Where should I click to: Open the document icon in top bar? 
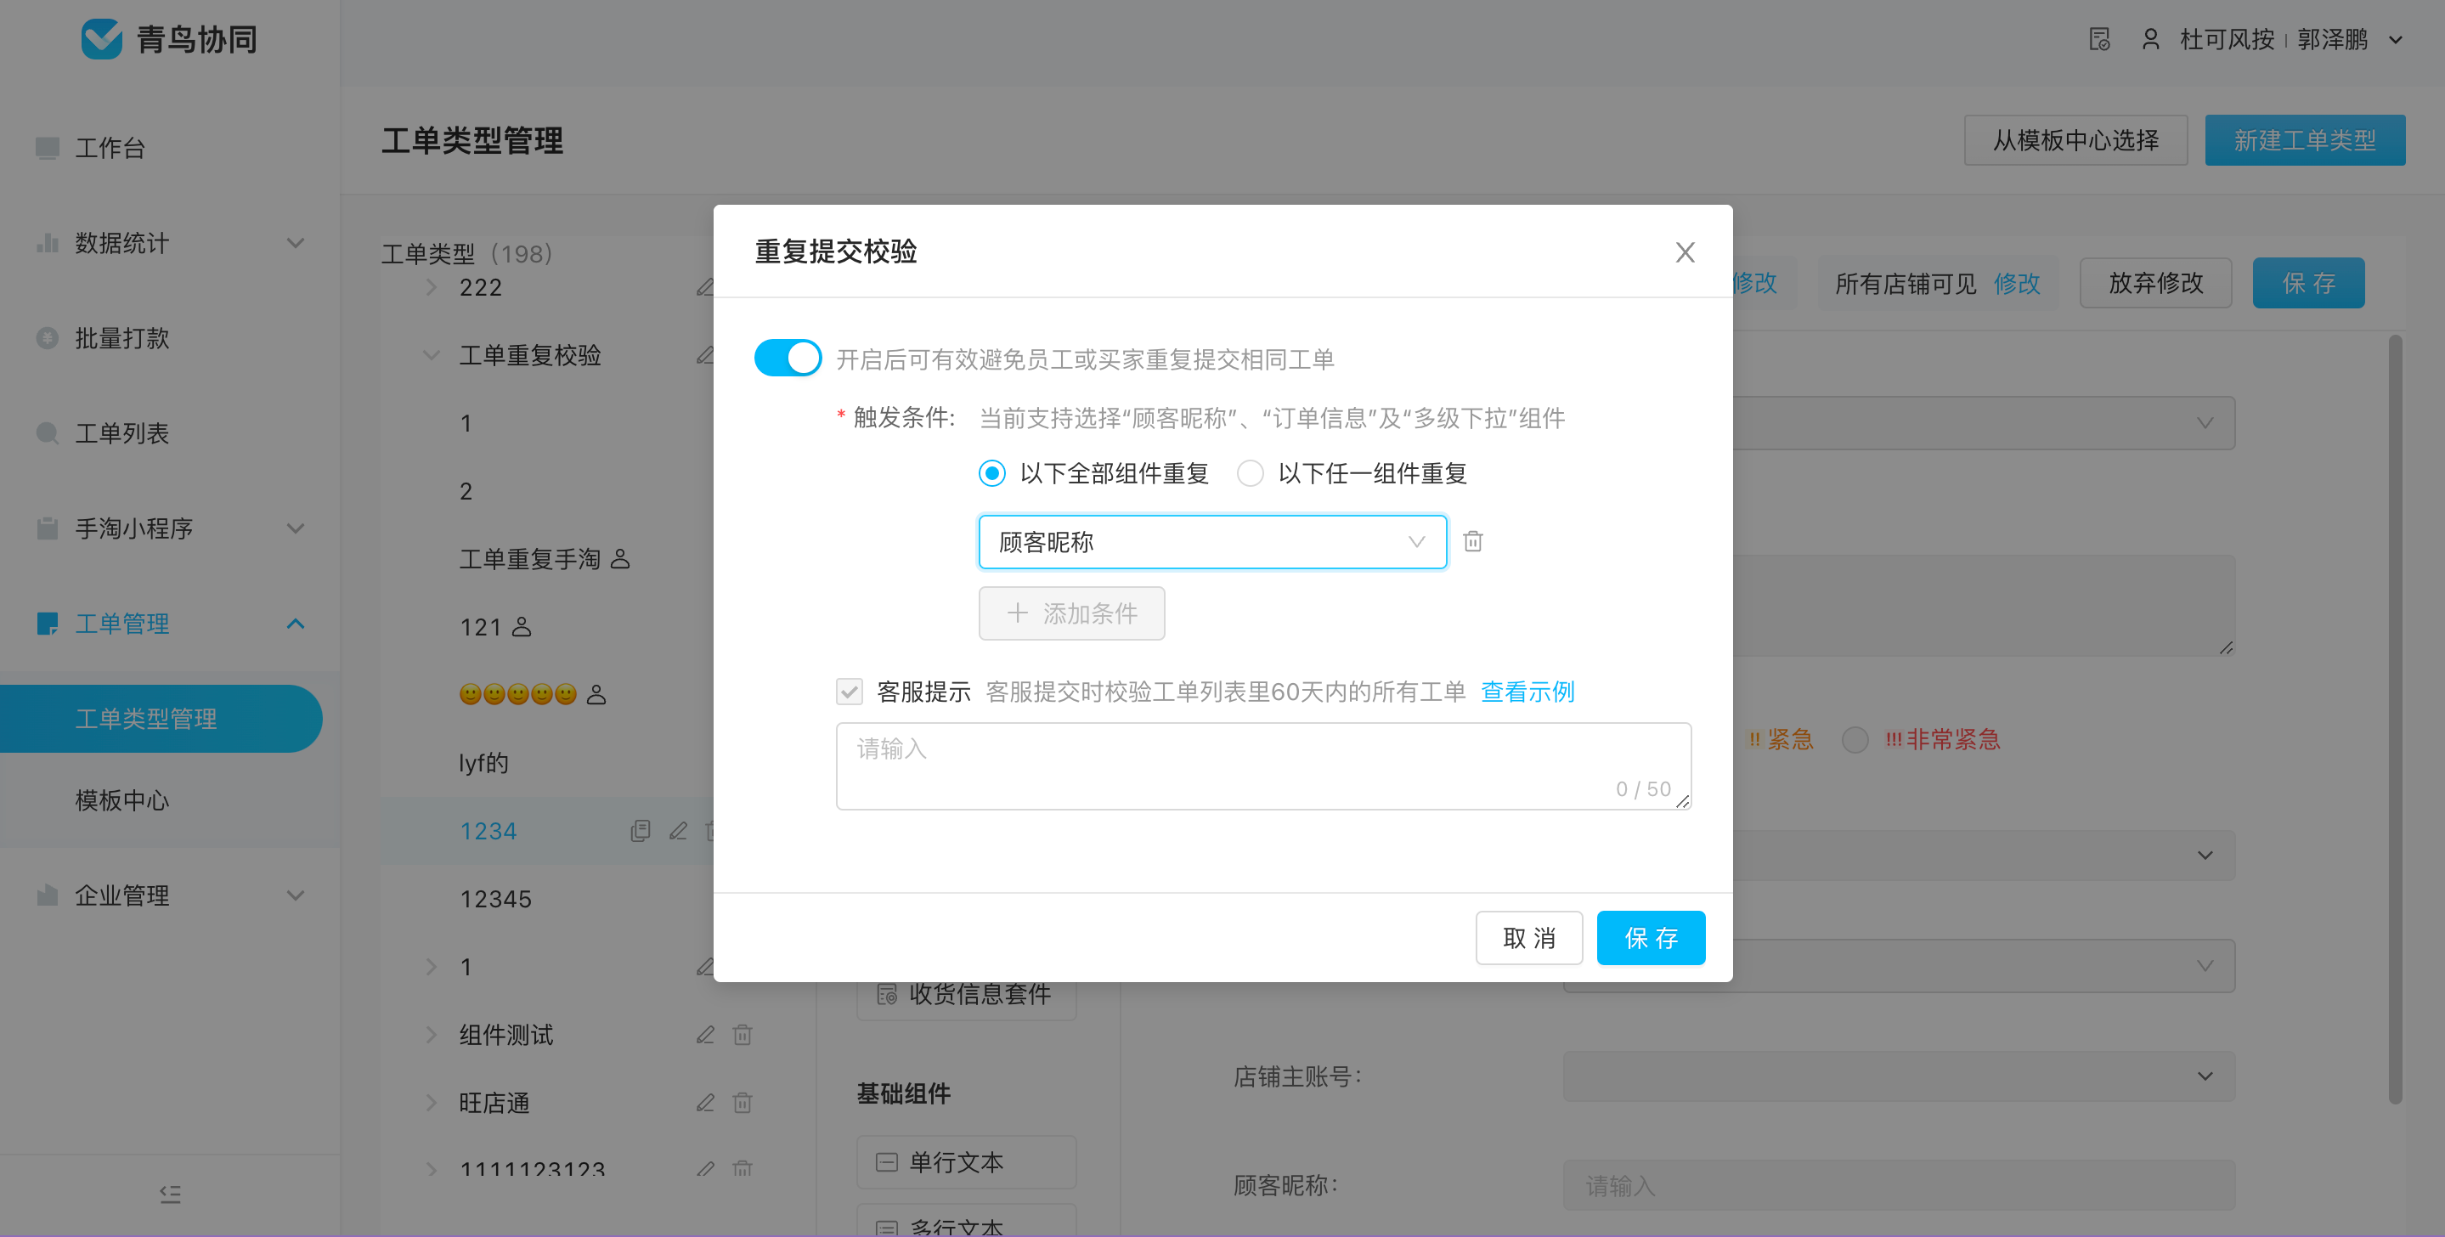click(2098, 39)
